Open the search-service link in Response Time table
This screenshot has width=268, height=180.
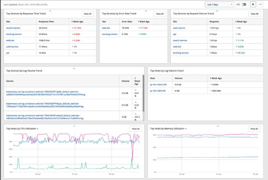coord(13,28)
